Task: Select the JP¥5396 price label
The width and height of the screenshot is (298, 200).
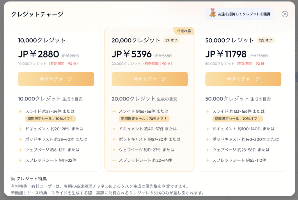Action: click(x=132, y=54)
